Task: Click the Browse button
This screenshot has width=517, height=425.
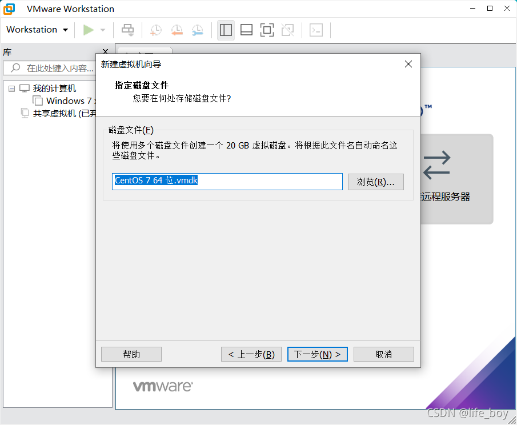Action: (x=375, y=182)
